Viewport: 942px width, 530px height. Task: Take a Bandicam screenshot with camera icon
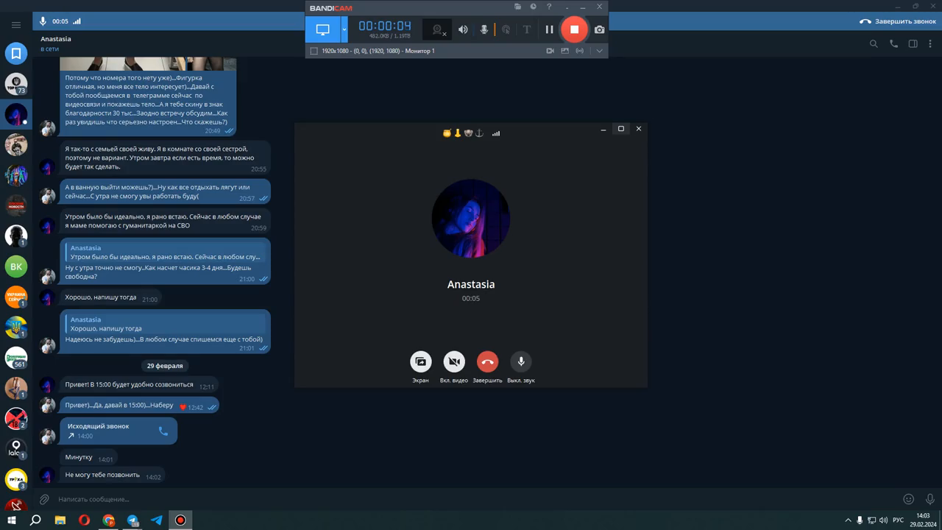pos(600,29)
